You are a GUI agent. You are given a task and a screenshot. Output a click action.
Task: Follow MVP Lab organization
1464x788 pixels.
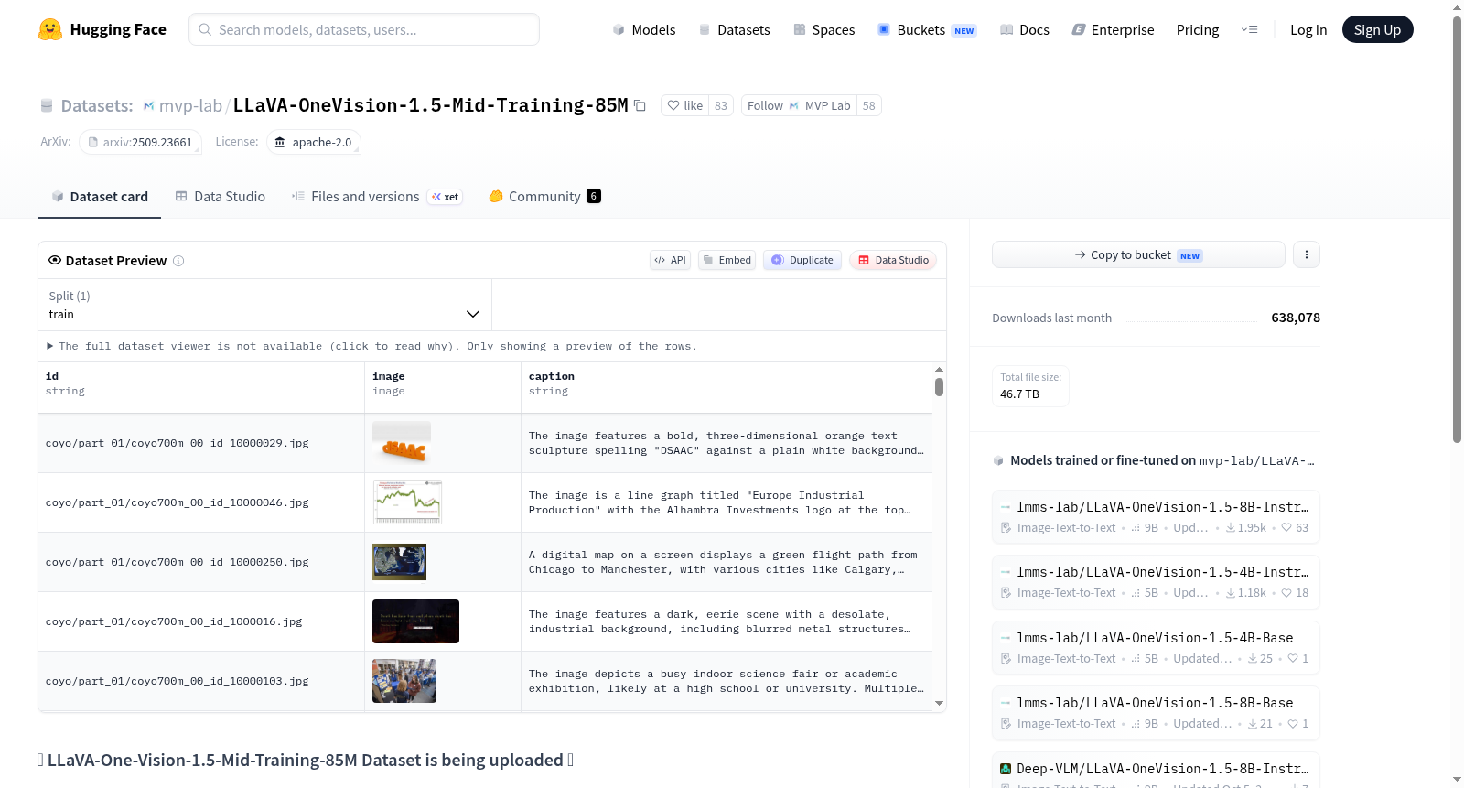point(799,105)
